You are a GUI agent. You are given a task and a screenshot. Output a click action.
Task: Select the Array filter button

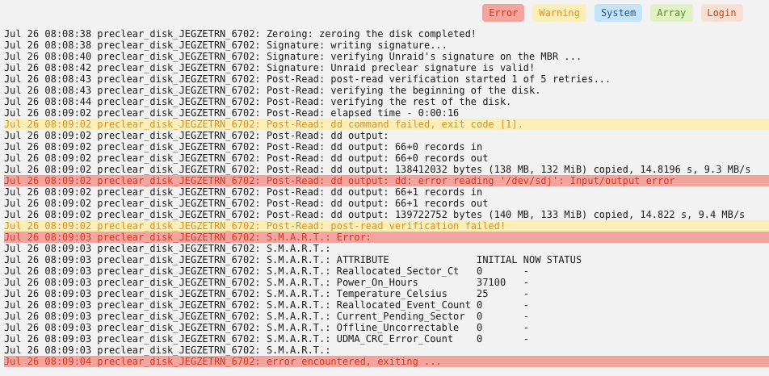(x=671, y=13)
